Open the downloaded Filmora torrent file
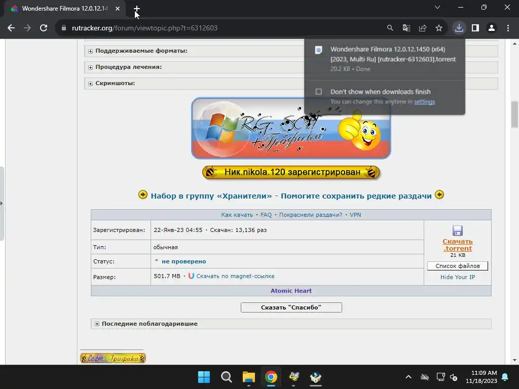Viewport: 519px width, 389px height. tap(393, 54)
